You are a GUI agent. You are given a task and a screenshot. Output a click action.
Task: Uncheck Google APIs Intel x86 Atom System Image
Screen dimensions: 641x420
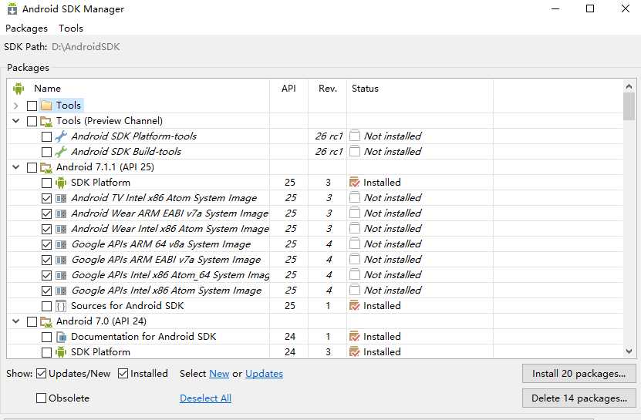pos(46,291)
